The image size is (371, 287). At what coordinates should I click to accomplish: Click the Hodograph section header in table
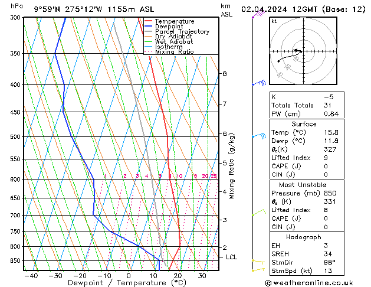[x=304, y=236]
